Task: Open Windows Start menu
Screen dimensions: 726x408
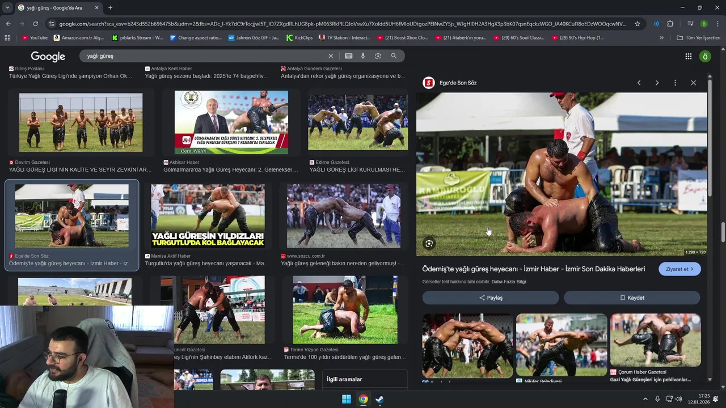Action: tap(347, 399)
